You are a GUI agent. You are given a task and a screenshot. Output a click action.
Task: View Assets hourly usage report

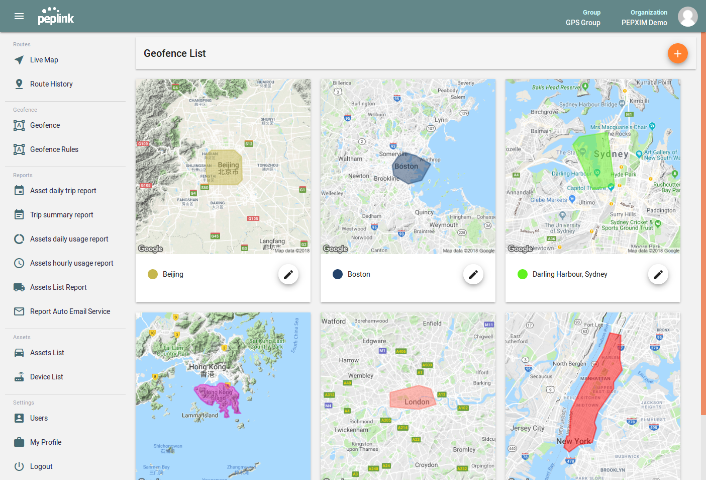click(71, 263)
